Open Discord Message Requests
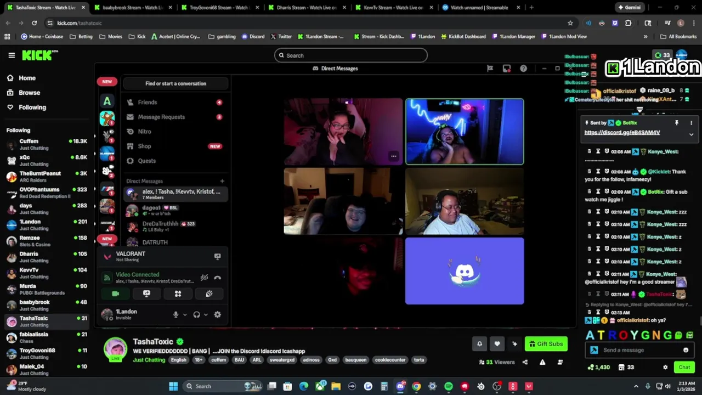This screenshot has height=395, width=702. [174, 117]
